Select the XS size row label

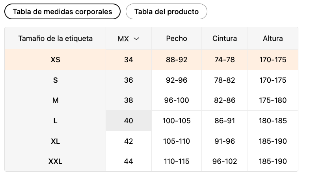coord(55,60)
